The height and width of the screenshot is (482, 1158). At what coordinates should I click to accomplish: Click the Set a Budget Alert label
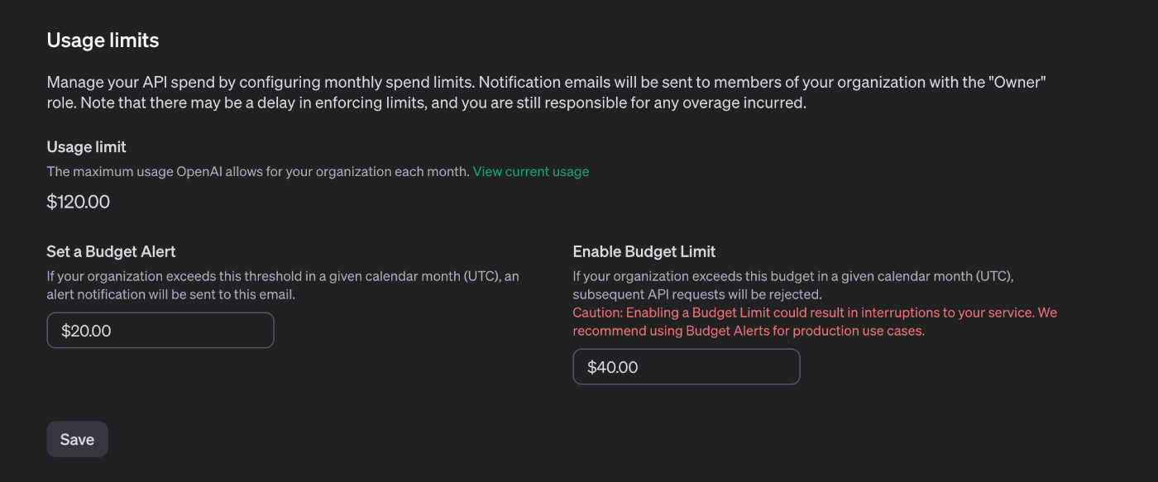pos(111,251)
